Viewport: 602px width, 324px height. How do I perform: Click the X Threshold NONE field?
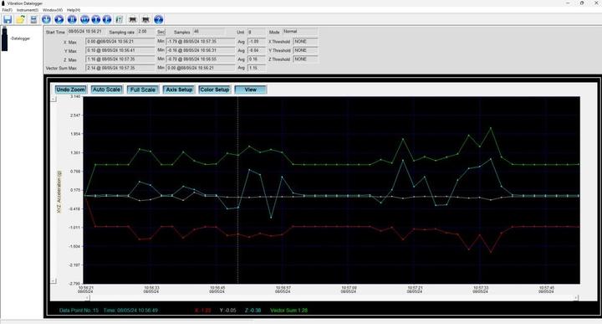click(x=305, y=41)
